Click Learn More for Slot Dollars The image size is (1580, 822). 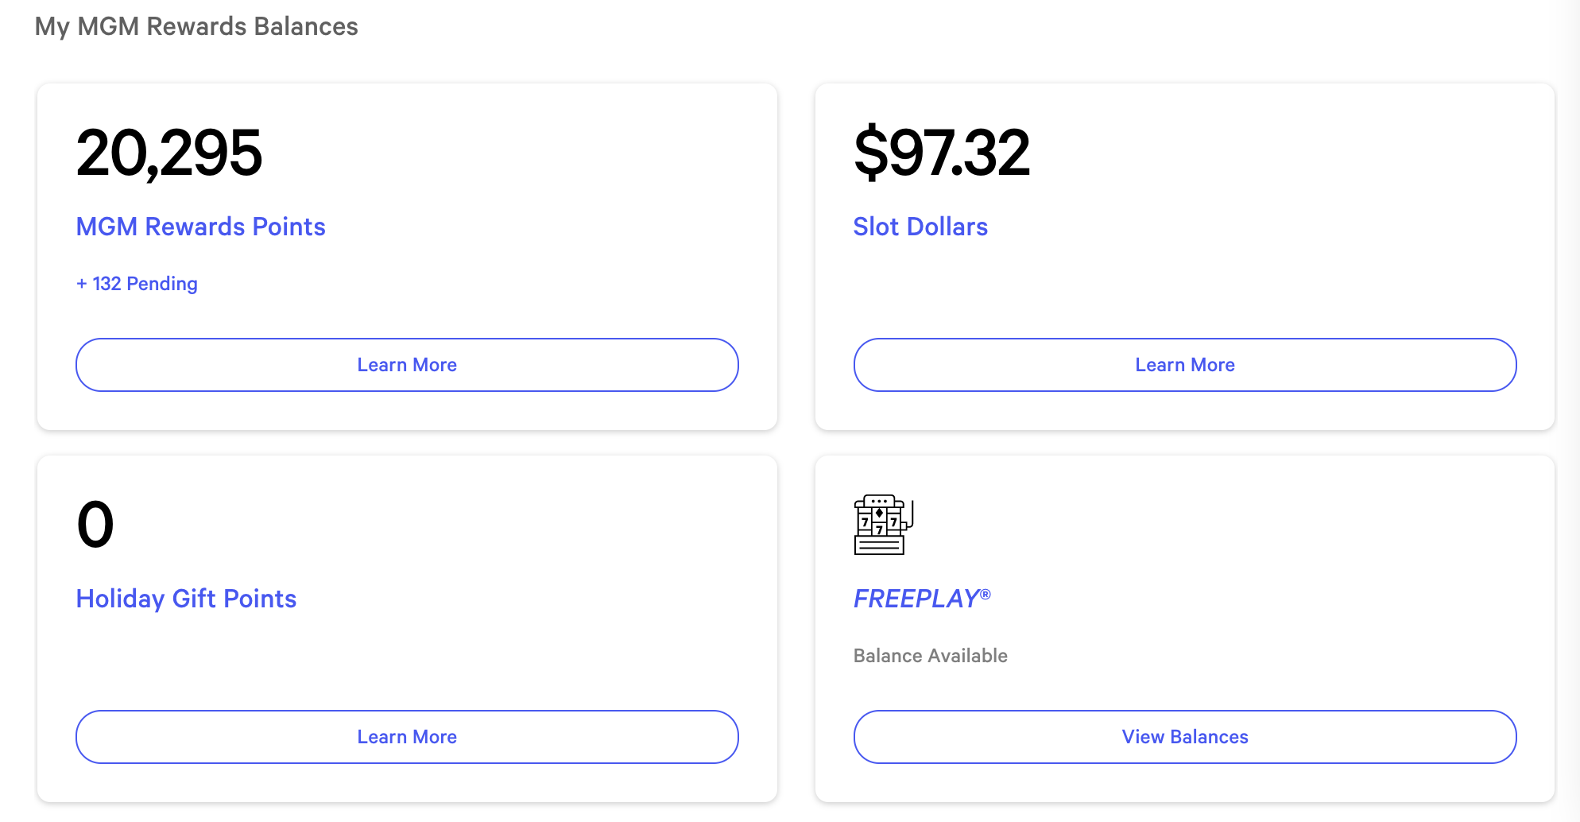coord(1183,365)
